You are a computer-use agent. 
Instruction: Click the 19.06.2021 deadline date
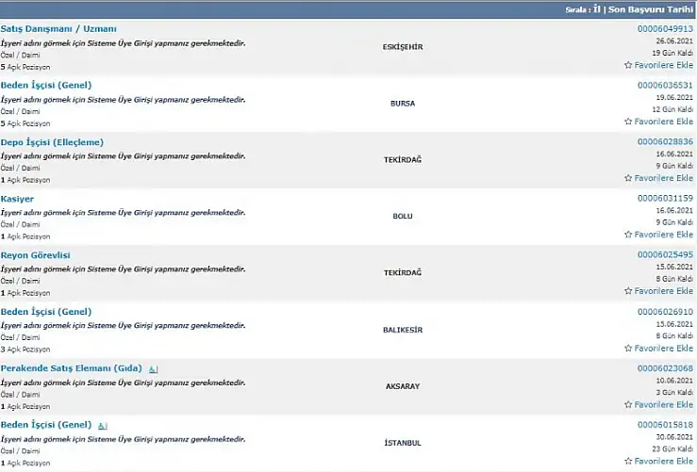click(x=674, y=97)
